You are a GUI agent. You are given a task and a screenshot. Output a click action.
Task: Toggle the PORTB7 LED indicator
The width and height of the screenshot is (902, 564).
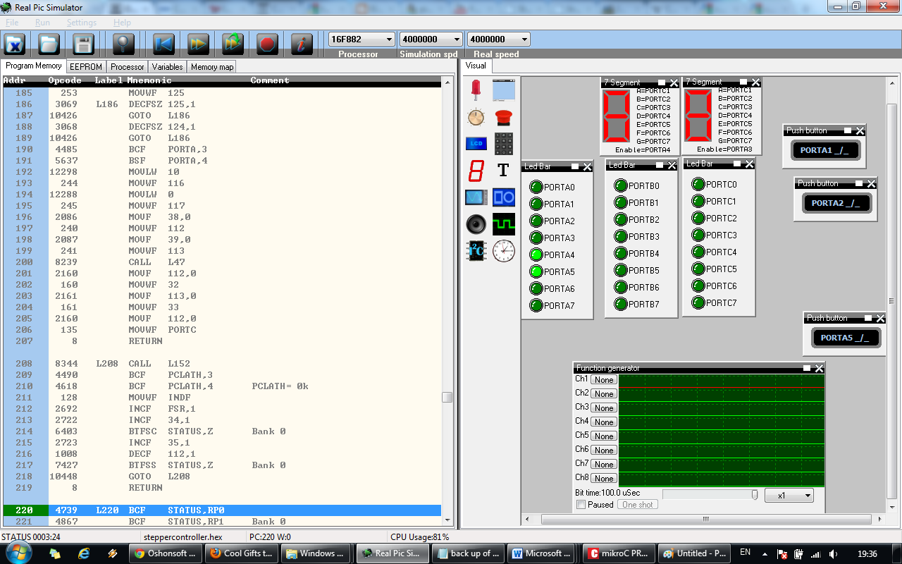621,304
